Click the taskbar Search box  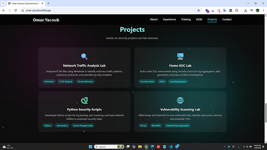(109, 147)
